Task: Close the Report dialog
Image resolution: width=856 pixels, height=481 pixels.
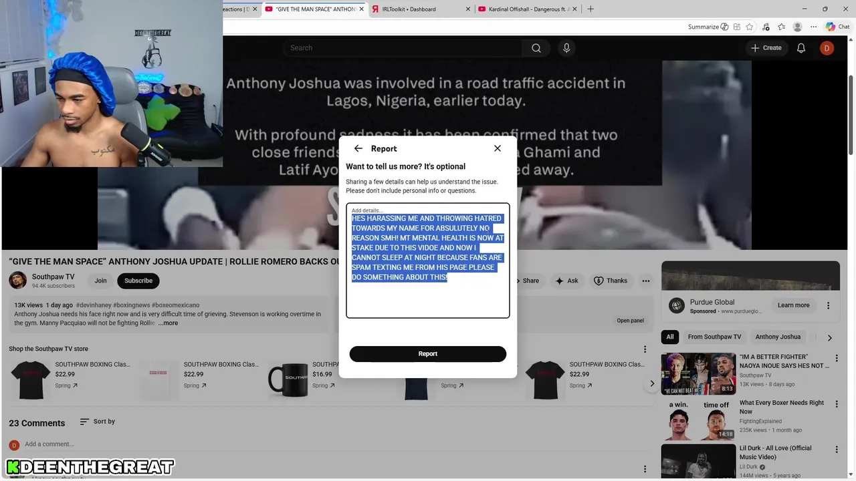Action: (x=498, y=148)
